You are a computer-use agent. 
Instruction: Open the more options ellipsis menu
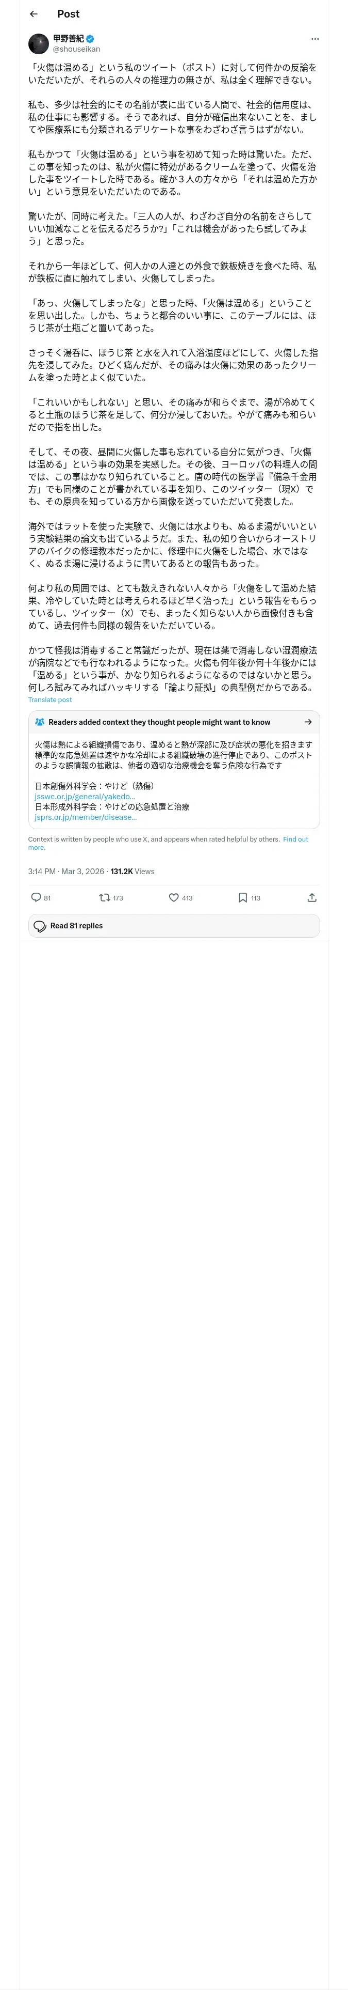pos(314,39)
